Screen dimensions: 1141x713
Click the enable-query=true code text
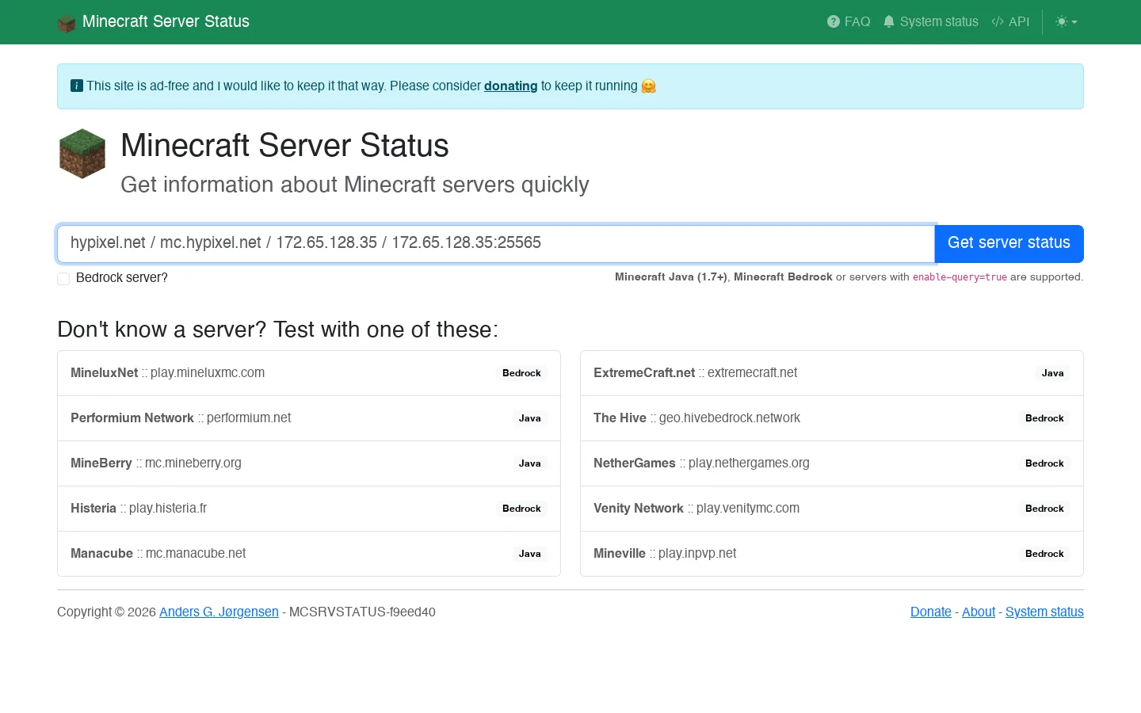[960, 277]
